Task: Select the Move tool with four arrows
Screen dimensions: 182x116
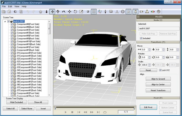Action: (52, 11)
